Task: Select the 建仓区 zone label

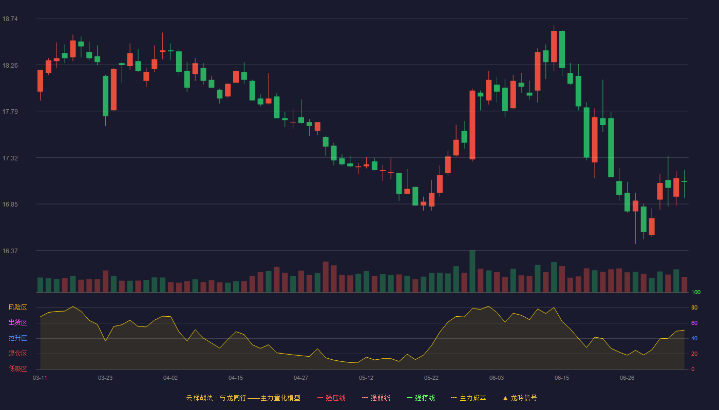Action: [x=17, y=354]
